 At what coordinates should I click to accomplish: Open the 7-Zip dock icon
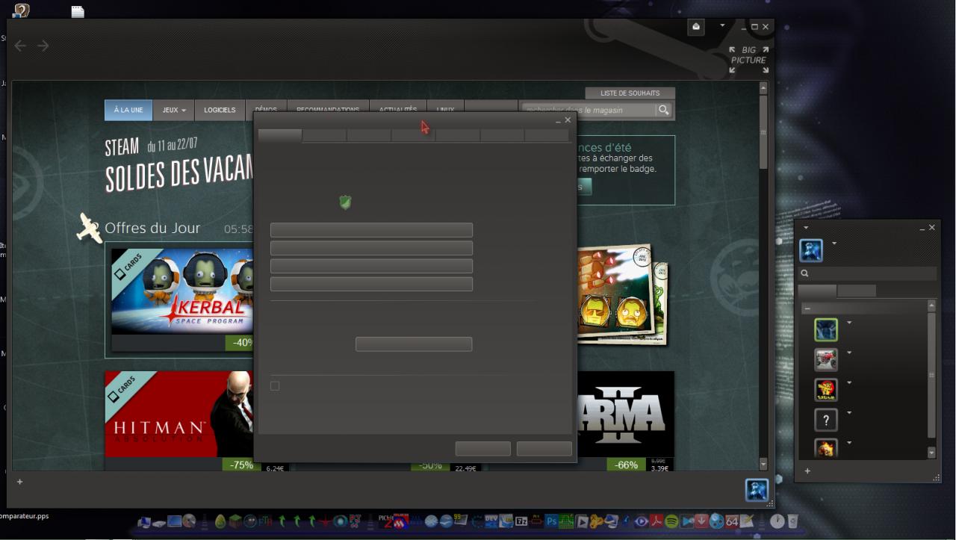click(522, 521)
